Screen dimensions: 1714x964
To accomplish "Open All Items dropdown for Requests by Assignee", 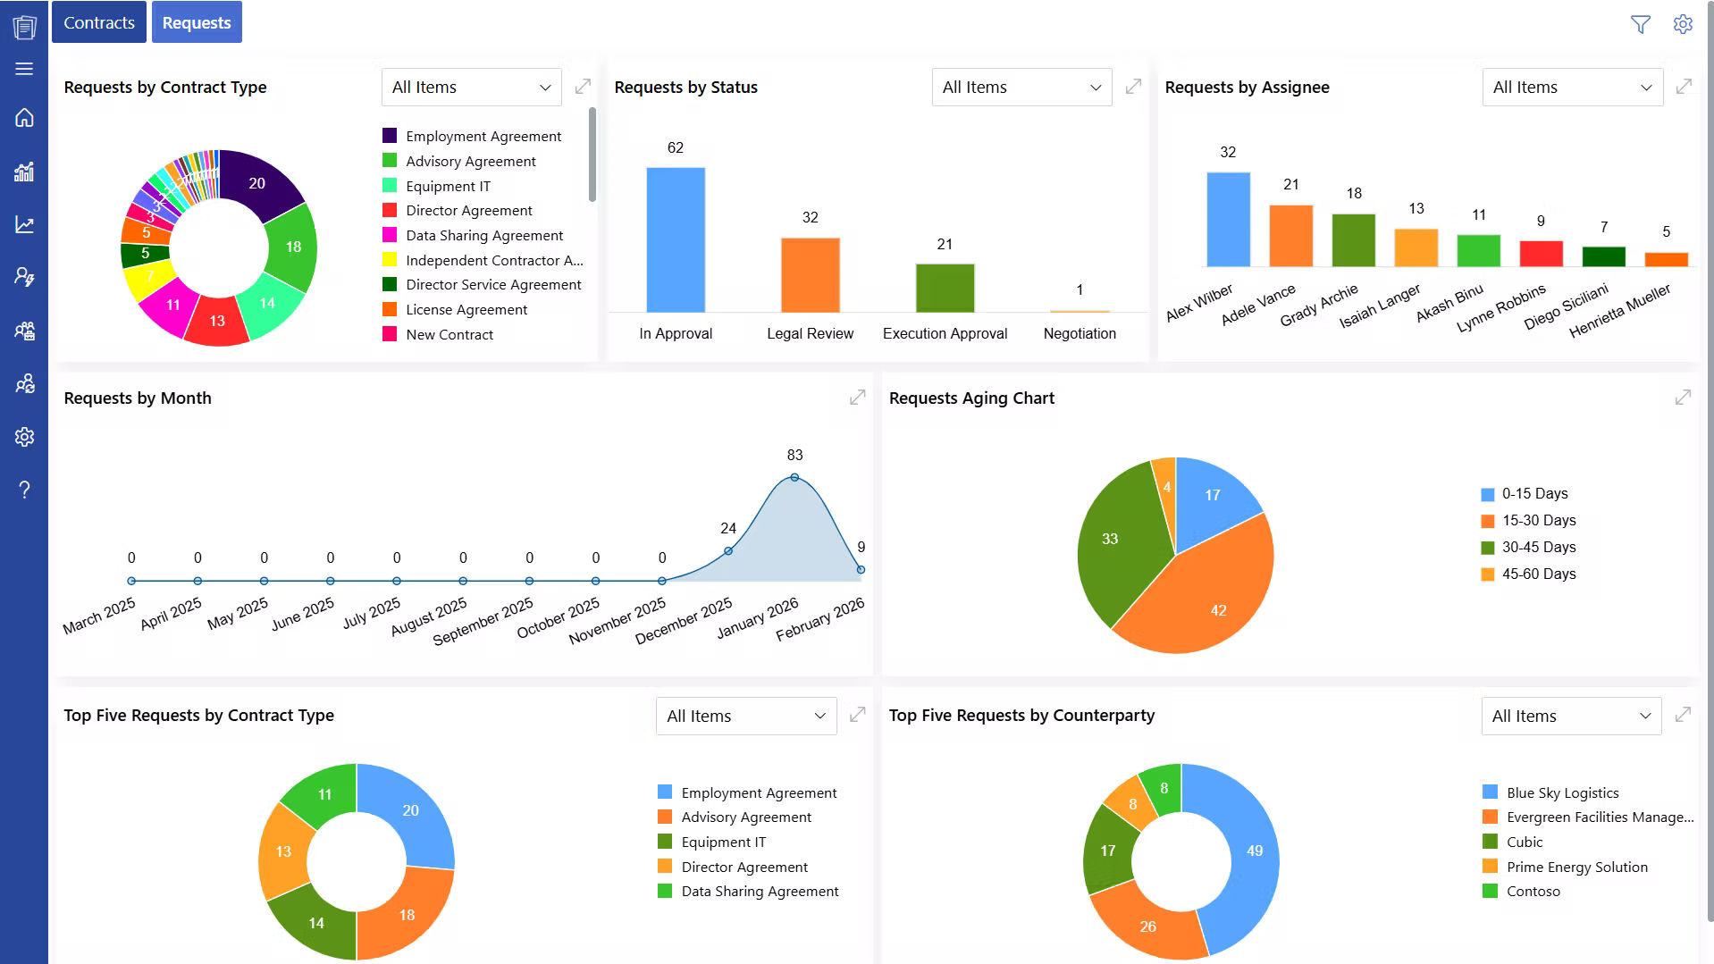I will coord(1571,87).
